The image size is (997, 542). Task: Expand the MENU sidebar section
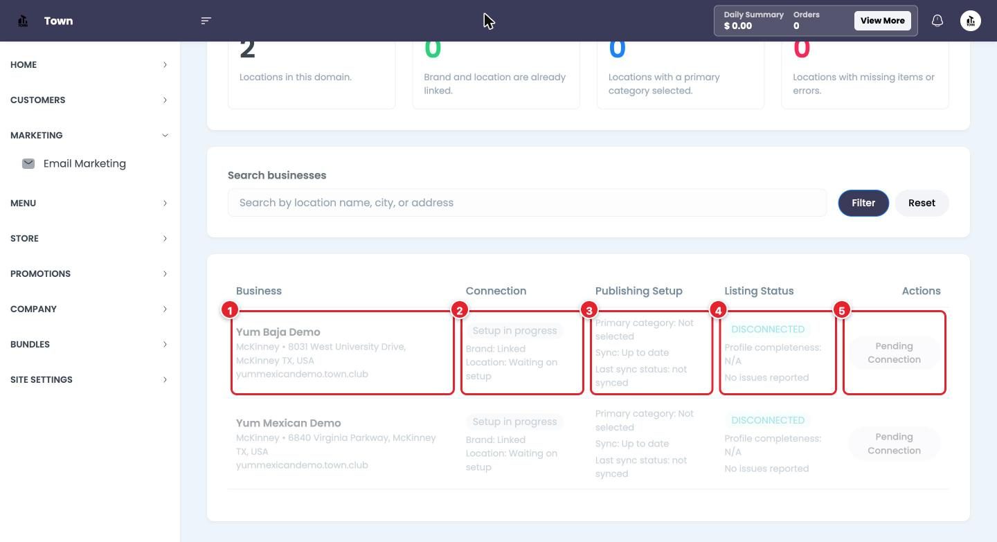point(90,203)
